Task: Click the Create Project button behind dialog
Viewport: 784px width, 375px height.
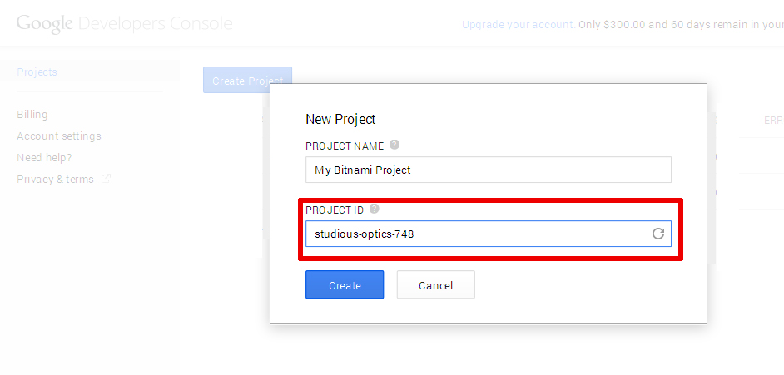Action: click(247, 81)
